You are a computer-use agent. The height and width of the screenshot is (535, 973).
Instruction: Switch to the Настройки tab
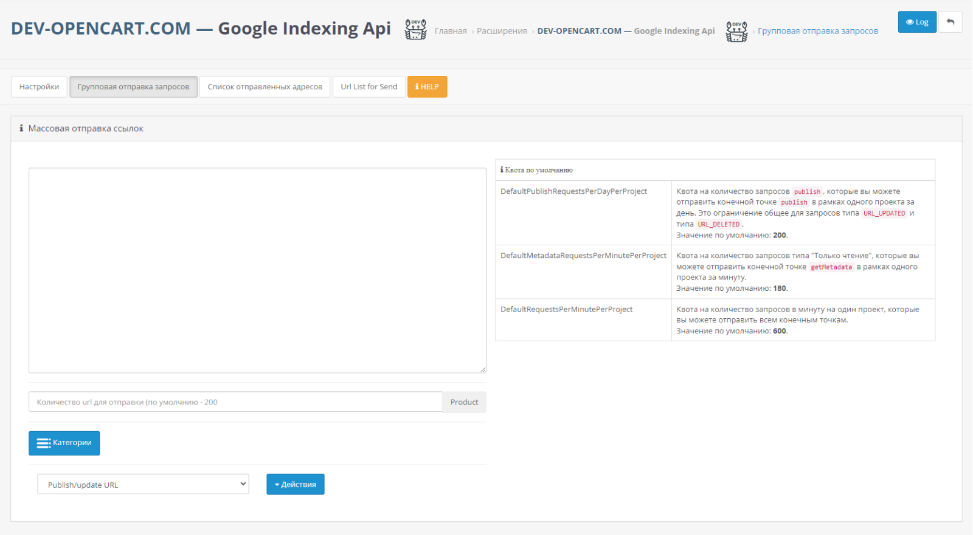point(39,87)
